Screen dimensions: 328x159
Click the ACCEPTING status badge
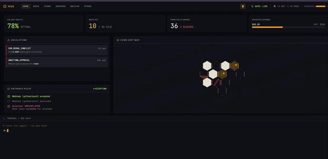point(100,89)
